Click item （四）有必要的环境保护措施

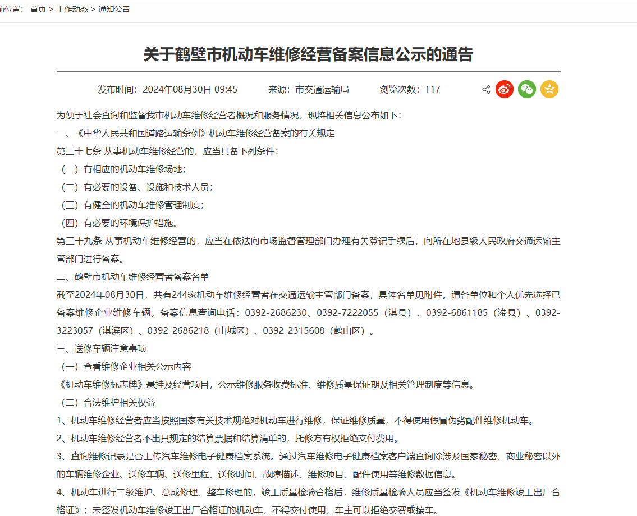[118, 223]
